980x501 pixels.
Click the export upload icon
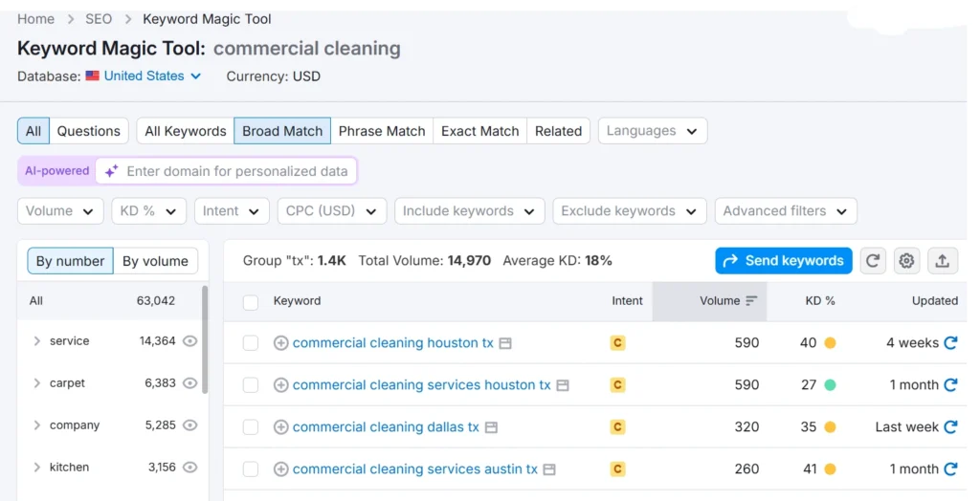pyautogui.click(x=942, y=261)
